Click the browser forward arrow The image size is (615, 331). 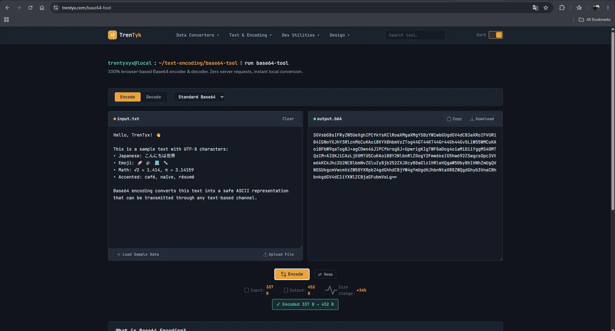click(x=19, y=8)
